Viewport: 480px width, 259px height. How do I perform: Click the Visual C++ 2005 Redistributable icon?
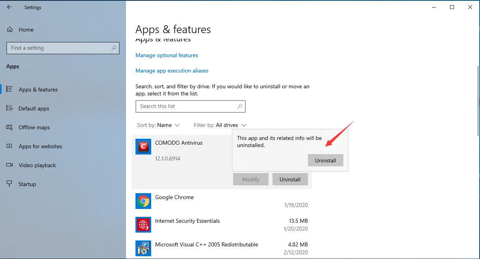point(143,248)
